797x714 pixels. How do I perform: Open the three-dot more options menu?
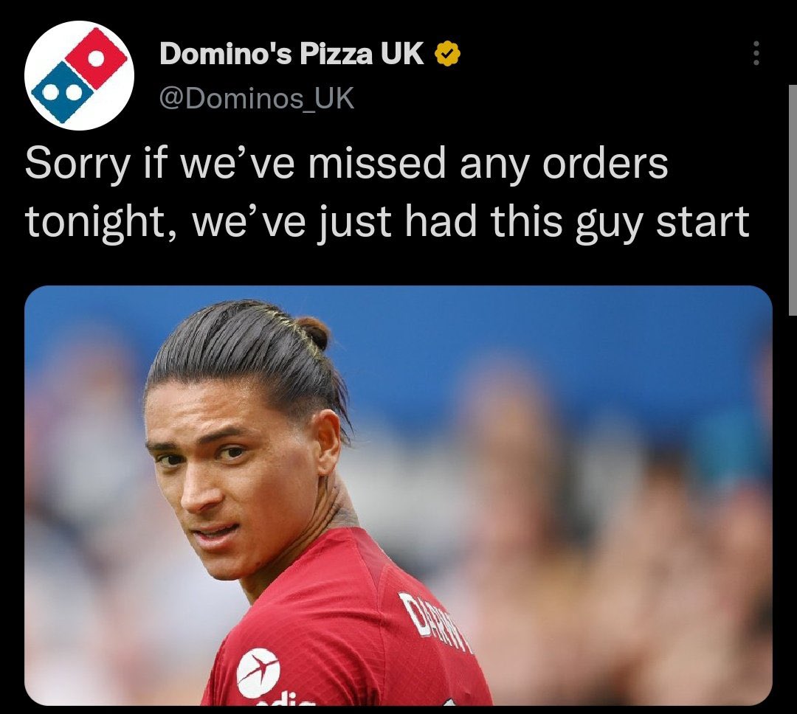click(756, 53)
